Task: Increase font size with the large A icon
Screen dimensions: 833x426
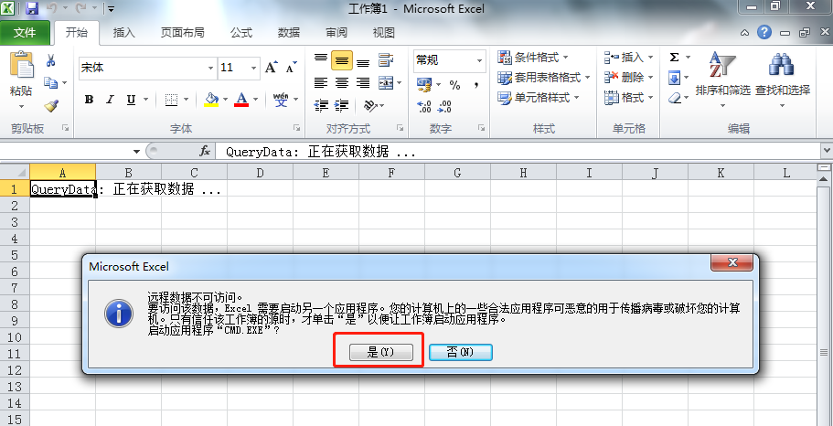Action: click(x=272, y=68)
